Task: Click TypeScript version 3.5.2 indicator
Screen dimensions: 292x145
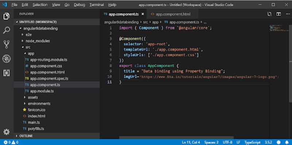Action: point(269,142)
